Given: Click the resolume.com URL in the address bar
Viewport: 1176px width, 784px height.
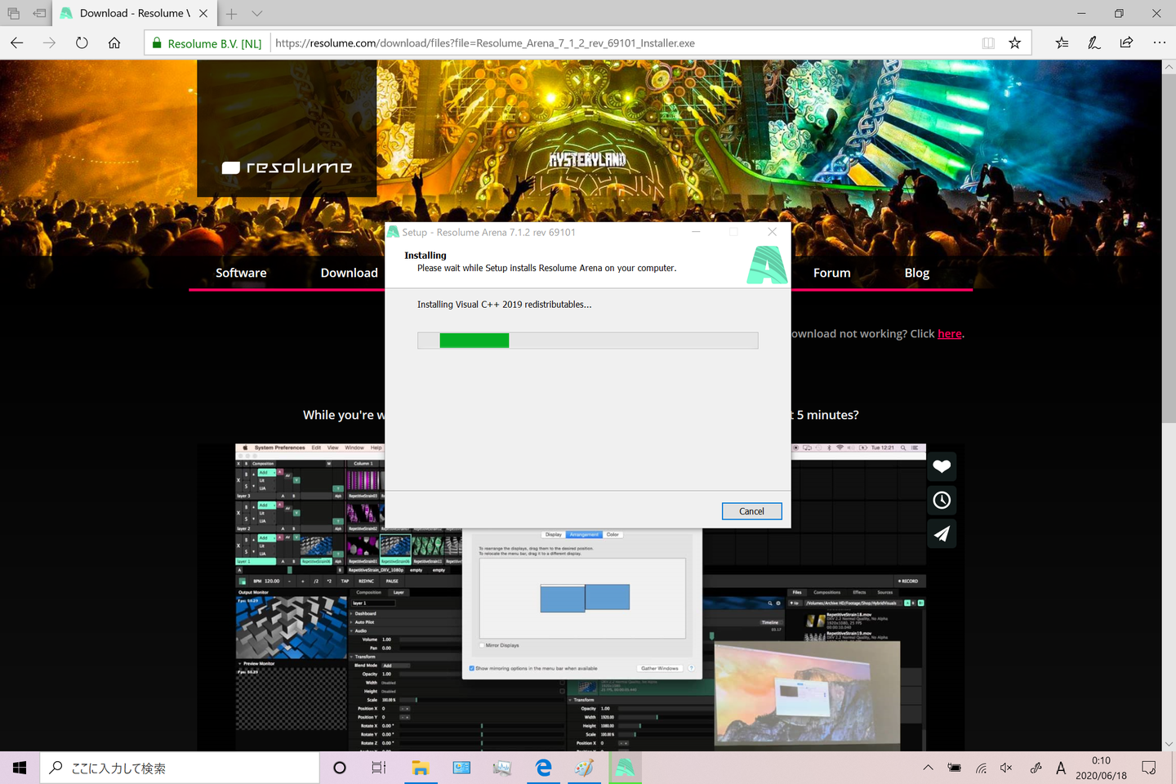Looking at the screenshot, I should 485,43.
